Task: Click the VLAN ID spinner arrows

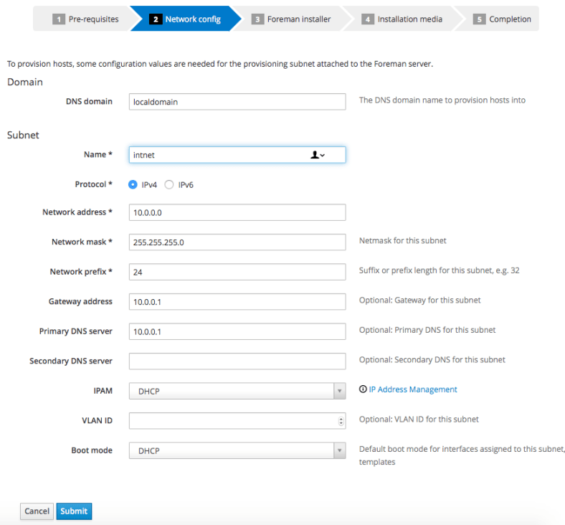Action: pos(341,421)
